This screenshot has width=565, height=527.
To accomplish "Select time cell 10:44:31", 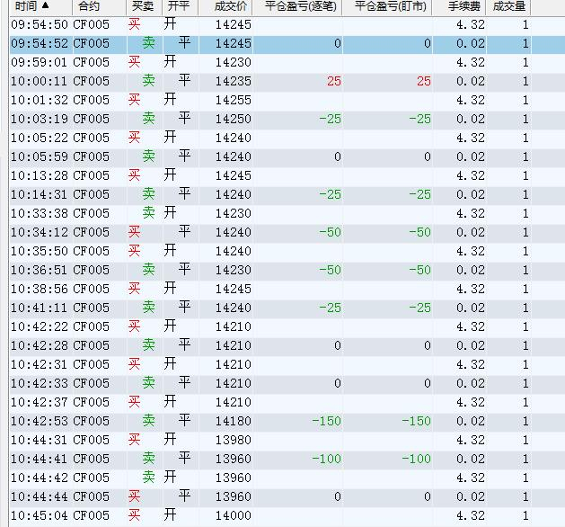I will pyautogui.click(x=40, y=440).
